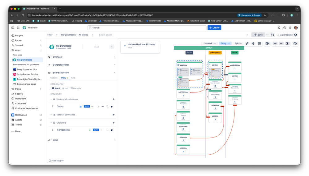
Task: Click the Save button
Action: 258,35
